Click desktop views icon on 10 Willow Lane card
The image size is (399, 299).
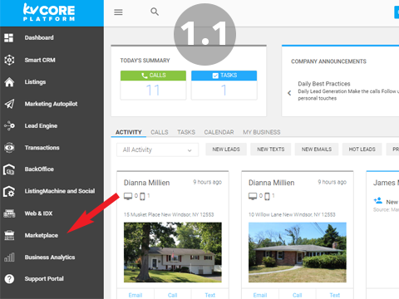[x=253, y=196]
